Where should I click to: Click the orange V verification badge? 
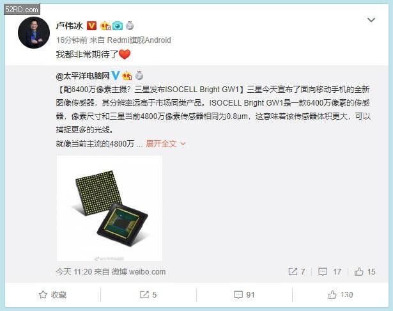point(91,26)
